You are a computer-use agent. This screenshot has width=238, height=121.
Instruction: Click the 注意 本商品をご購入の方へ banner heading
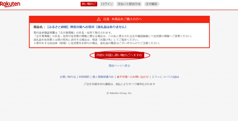(x=122, y=19)
